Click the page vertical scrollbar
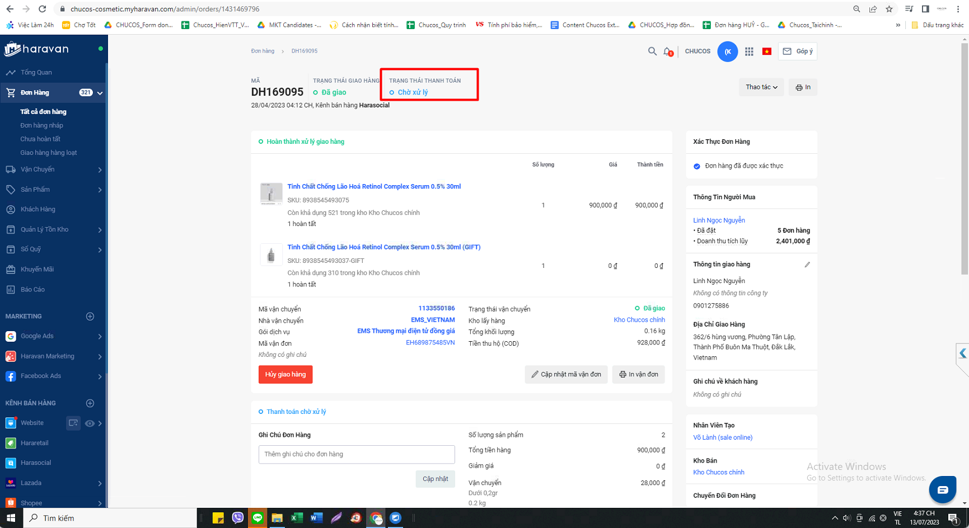This screenshot has height=528, width=969. tap(964, 159)
